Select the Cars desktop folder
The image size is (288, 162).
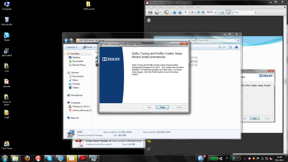pyautogui.click(x=7, y=68)
